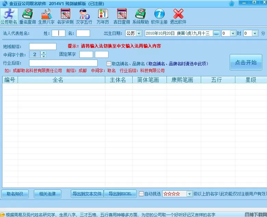Expand the 公历 calendar type dropdown
Screen dimensions: 267x217
click(x=139, y=34)
